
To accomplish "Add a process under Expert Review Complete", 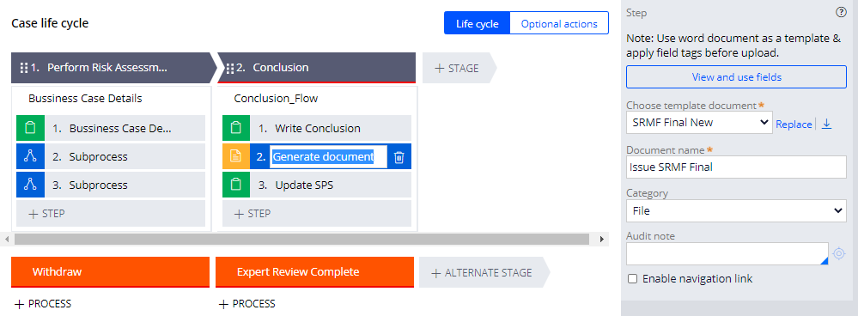I will [x=246, y=304].
